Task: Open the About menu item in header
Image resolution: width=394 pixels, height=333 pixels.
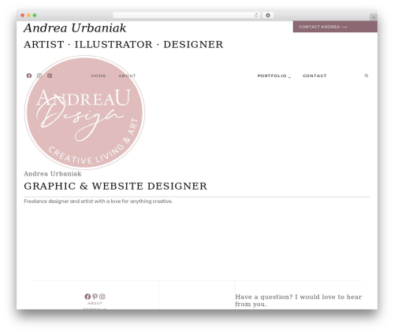Action: pyautogui.click(x=127, y=76)
